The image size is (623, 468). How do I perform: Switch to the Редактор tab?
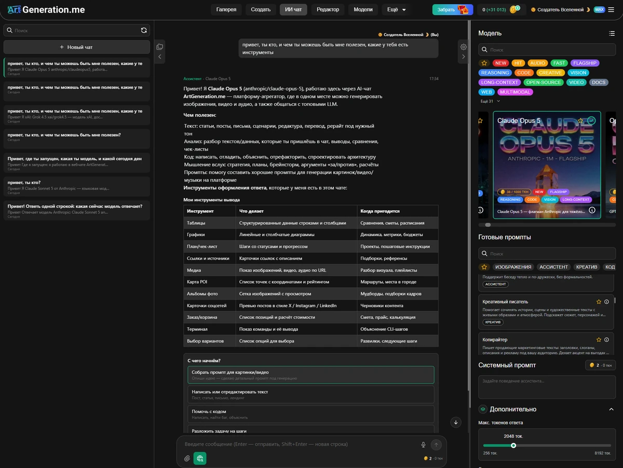click(x=328, y=9)
